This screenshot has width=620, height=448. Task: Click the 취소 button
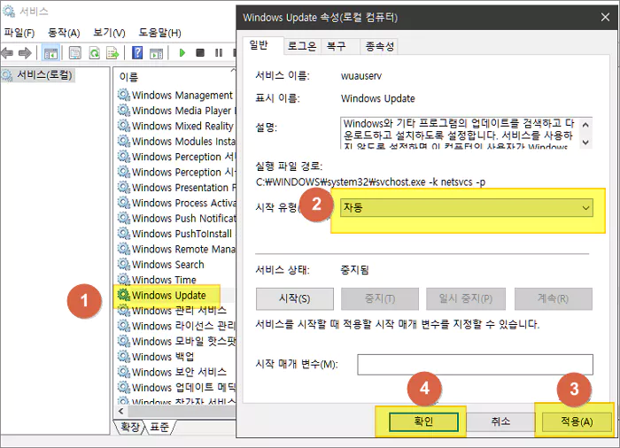point(500,421)
